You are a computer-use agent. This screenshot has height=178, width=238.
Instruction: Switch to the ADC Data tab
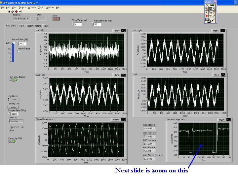coord(11,26)
